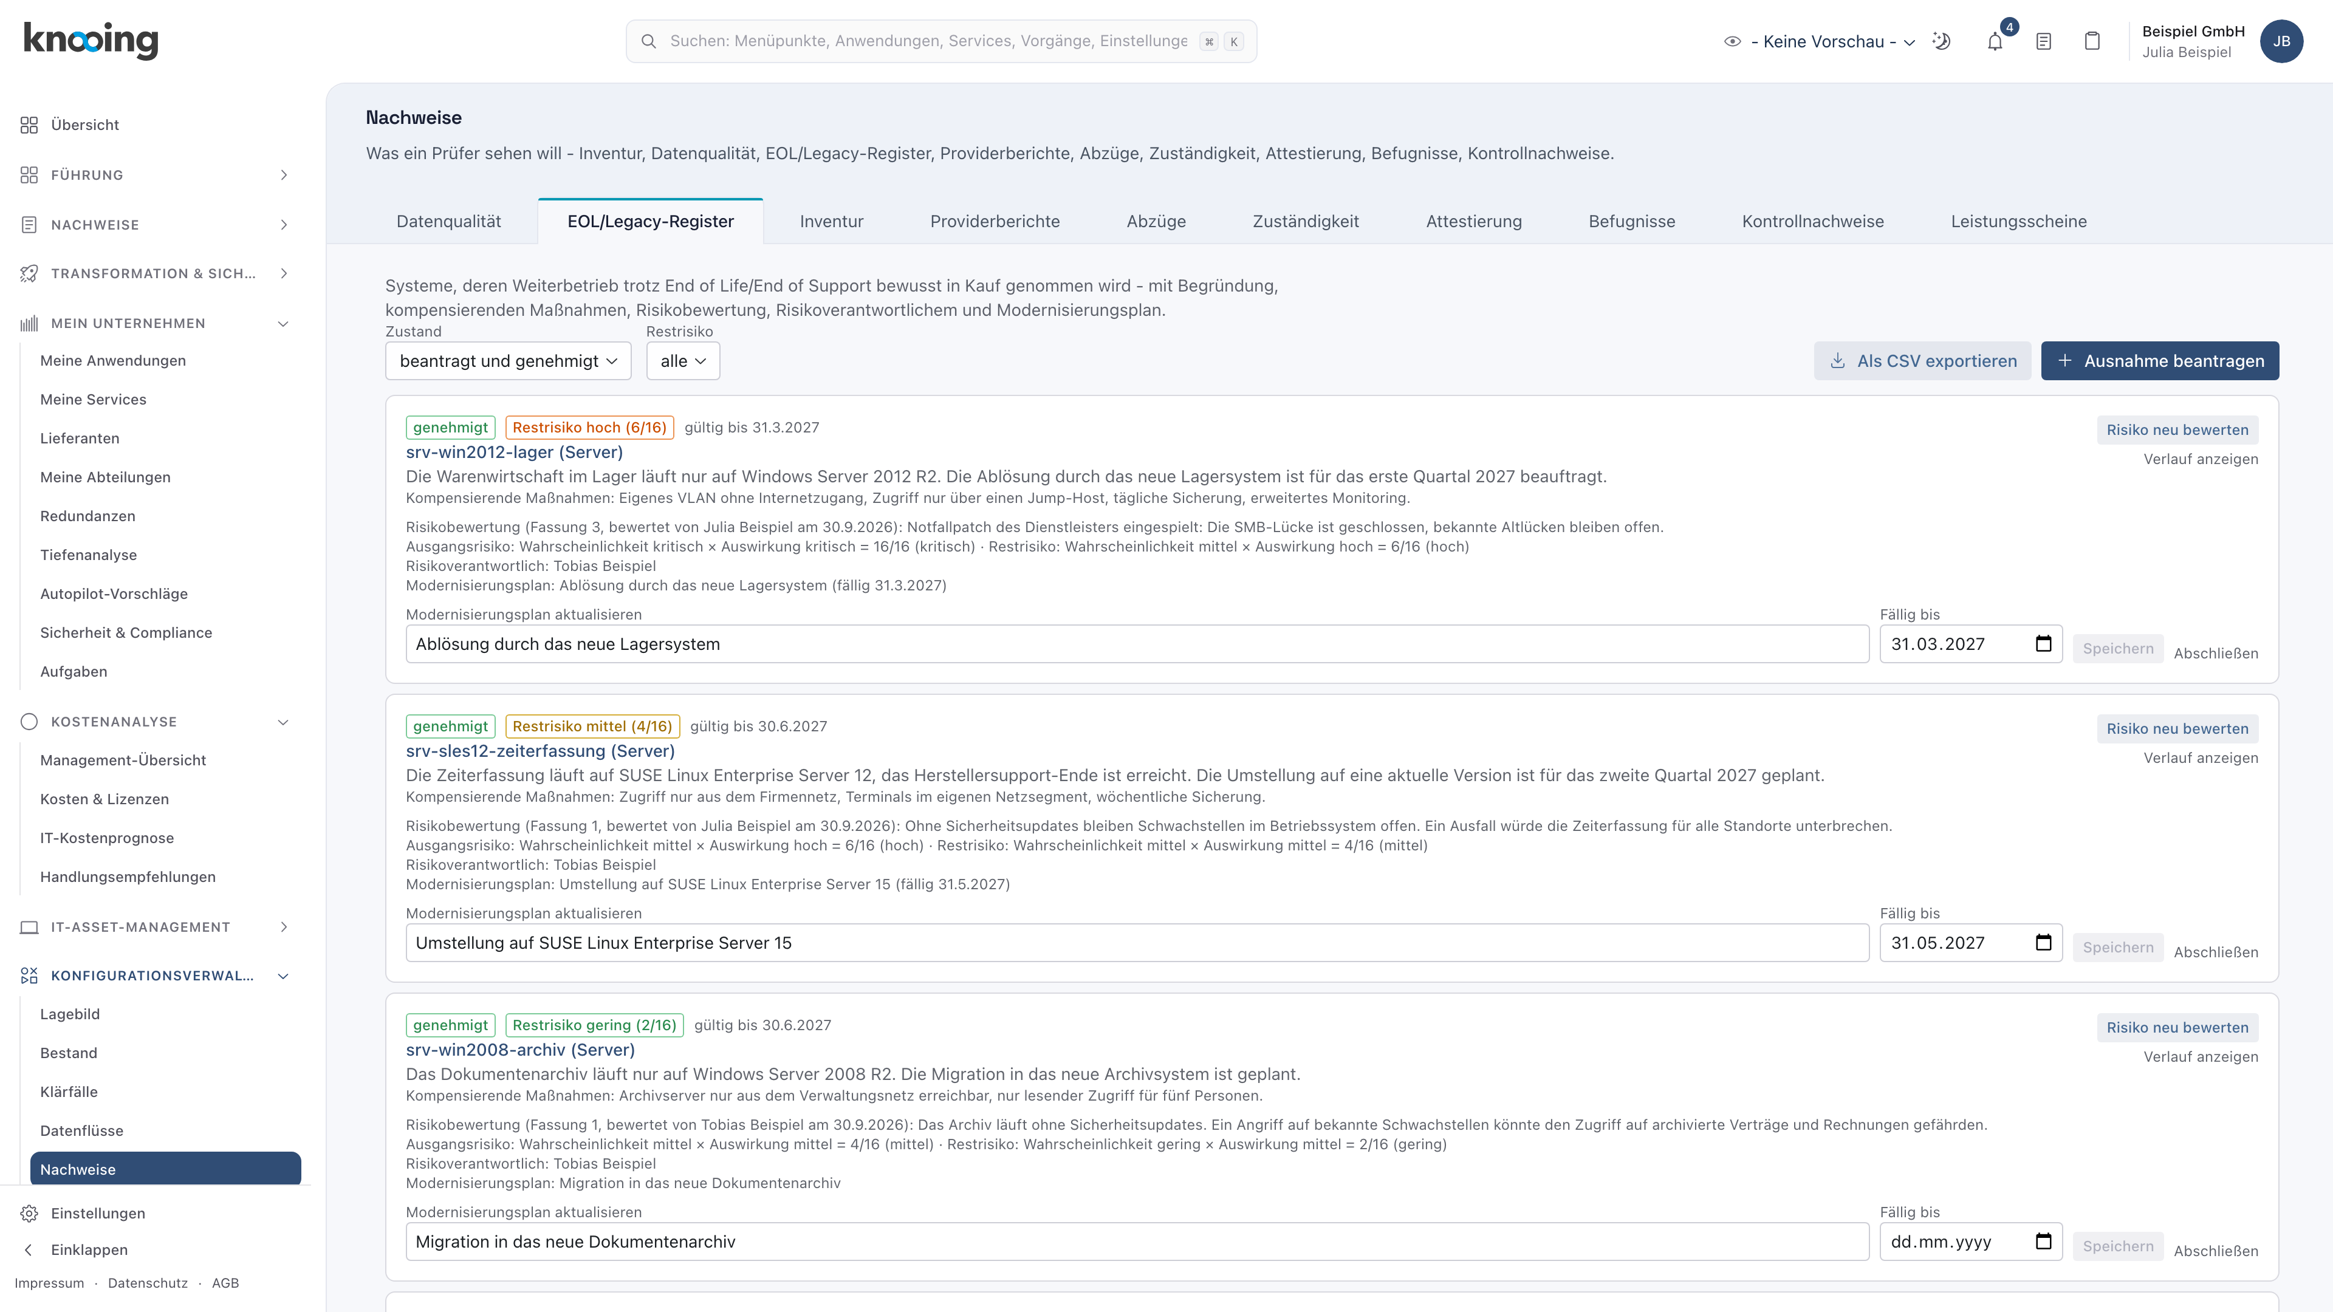
Task: Click the Migration in das neue Dokumentenarchiv field
Action: [1137, 1242]
